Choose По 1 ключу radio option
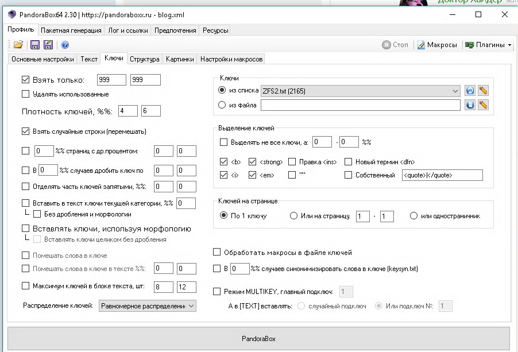 pos(223,215)
